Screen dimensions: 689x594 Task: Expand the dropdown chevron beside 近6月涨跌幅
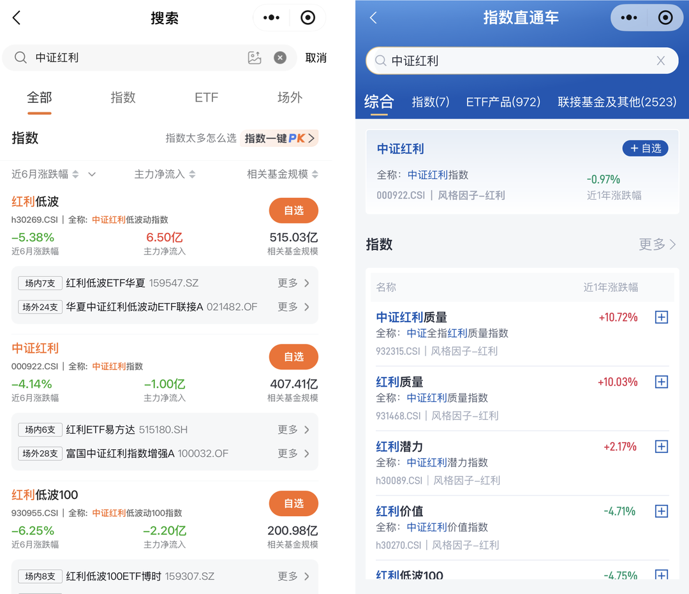tap(92, 174)
